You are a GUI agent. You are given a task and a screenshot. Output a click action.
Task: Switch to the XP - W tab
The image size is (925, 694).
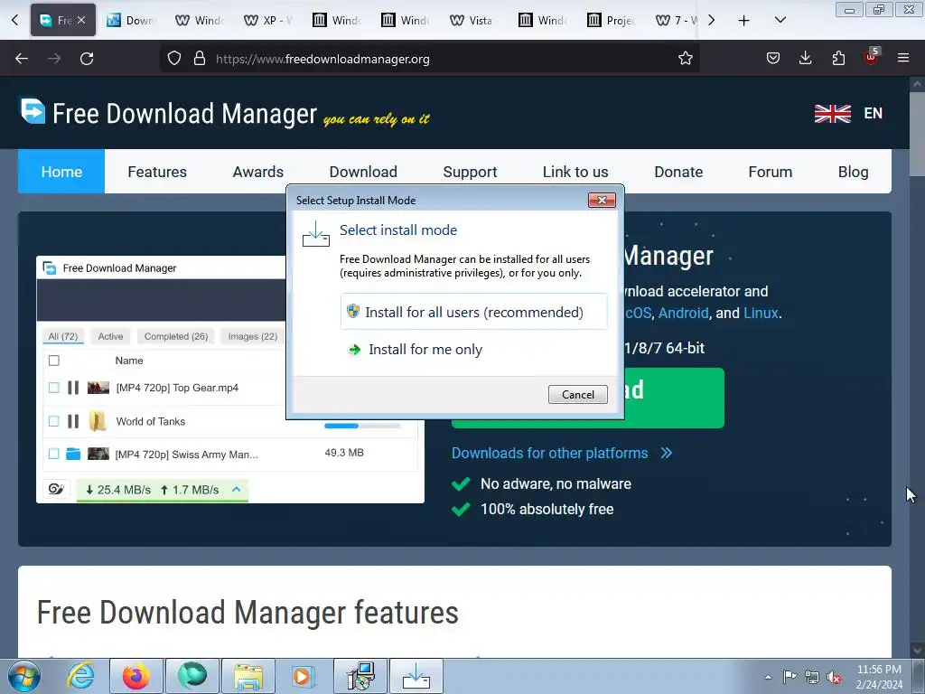point(268,20)
